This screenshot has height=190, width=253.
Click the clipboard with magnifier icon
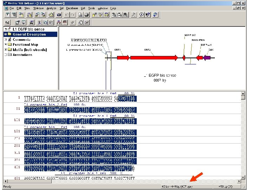126,15
